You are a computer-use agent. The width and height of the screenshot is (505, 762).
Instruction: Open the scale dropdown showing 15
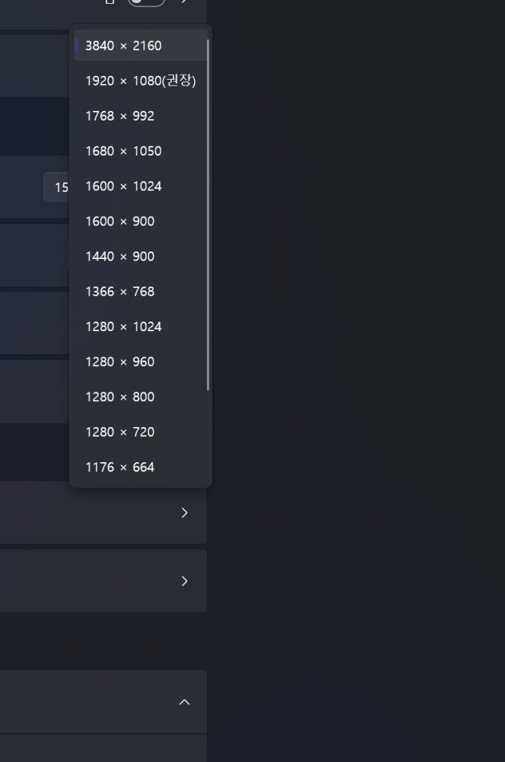[x=57, y=188]
